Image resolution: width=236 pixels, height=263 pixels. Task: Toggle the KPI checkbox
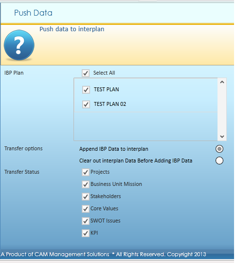click(x=86, y=233)
